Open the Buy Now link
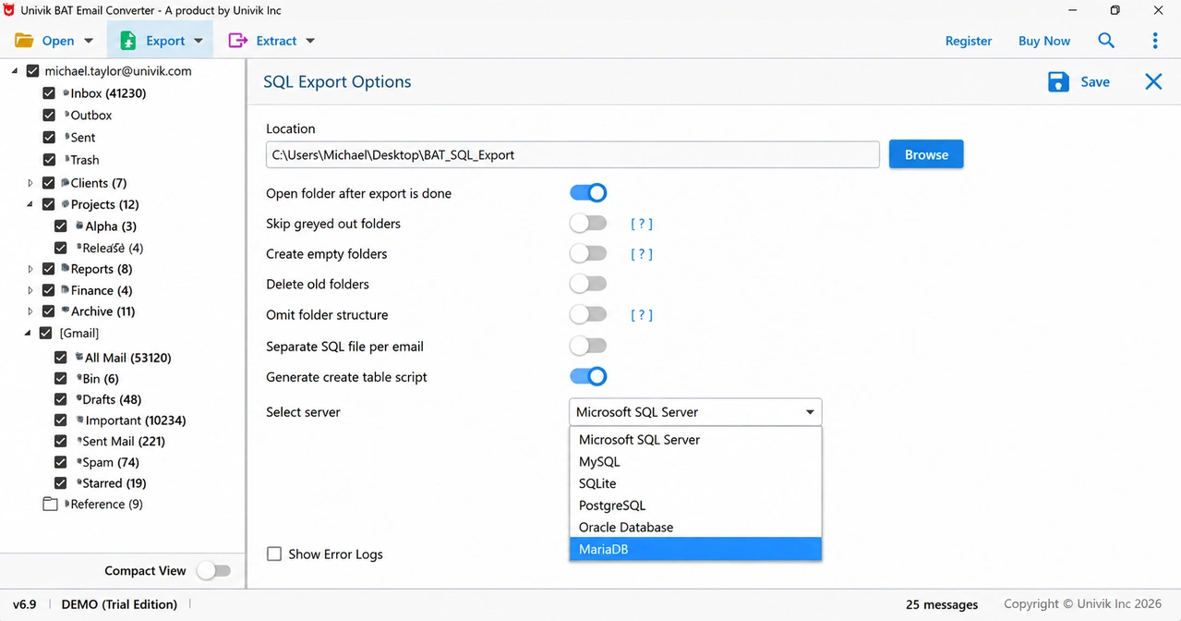This screenshot has height=621, width=1181. pos(1044,41)
